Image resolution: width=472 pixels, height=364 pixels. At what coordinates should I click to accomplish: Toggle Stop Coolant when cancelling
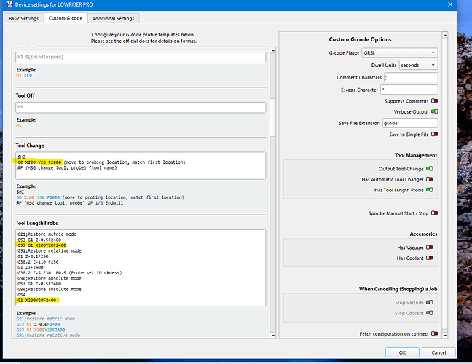430,313
